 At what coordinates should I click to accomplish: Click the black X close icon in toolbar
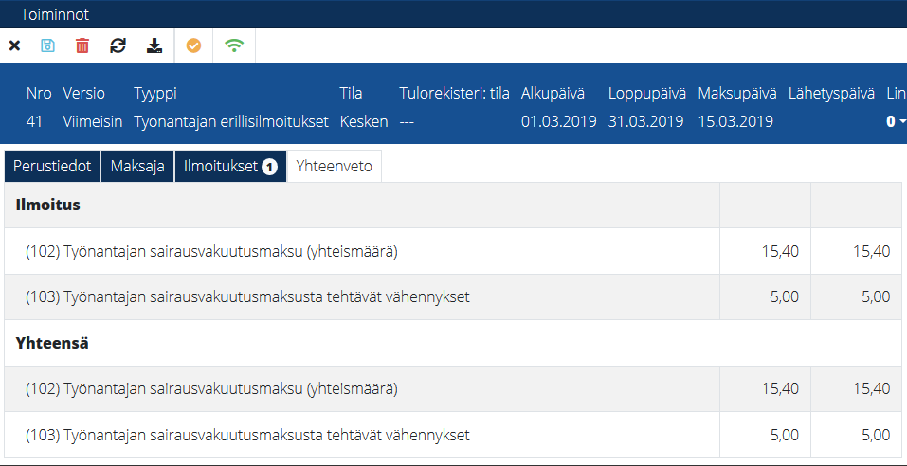(14, 45)
